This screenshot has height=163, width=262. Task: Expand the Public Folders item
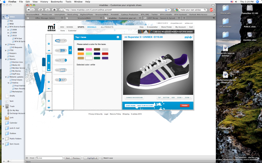click(3, 139)
